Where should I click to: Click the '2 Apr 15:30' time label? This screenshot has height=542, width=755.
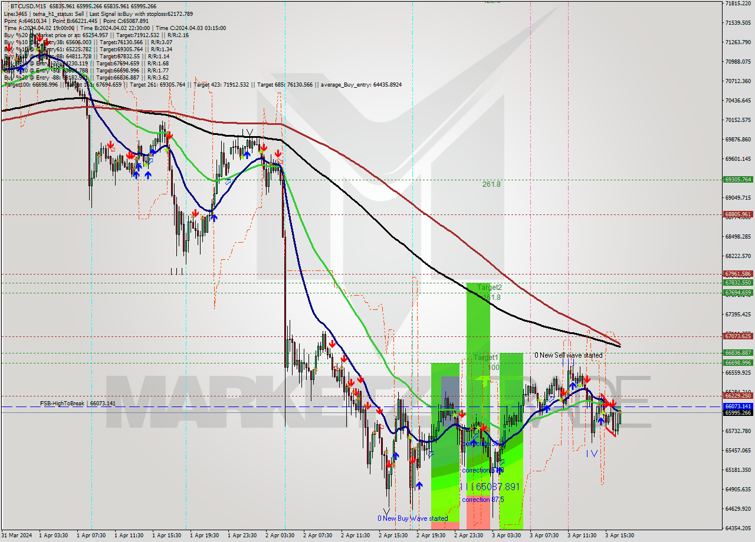pyautogui.click(x=393, y=536)
